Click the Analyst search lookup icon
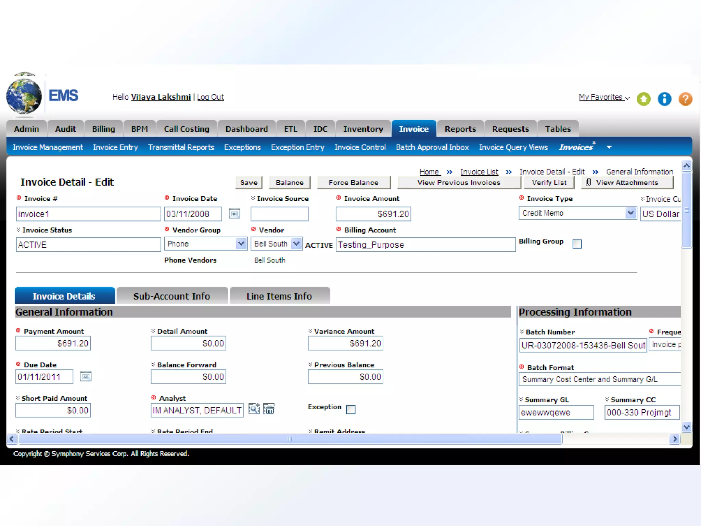Image resolution: width=701 pixels, height=526 pixels. click(x=254, y=409)
